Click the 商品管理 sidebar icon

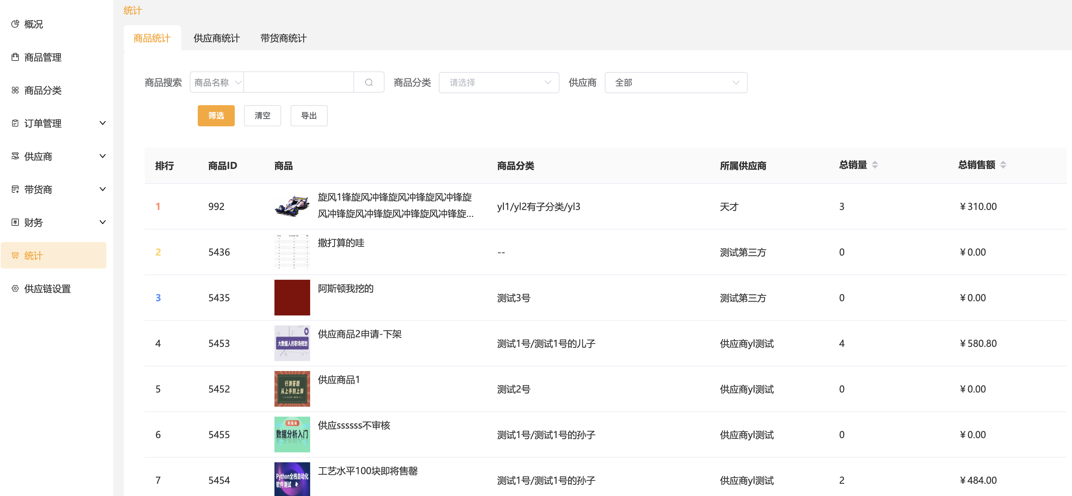pyautogui.click(x=16, y=57)
